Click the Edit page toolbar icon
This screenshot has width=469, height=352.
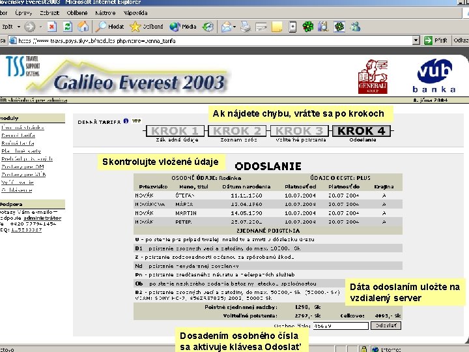261,27
